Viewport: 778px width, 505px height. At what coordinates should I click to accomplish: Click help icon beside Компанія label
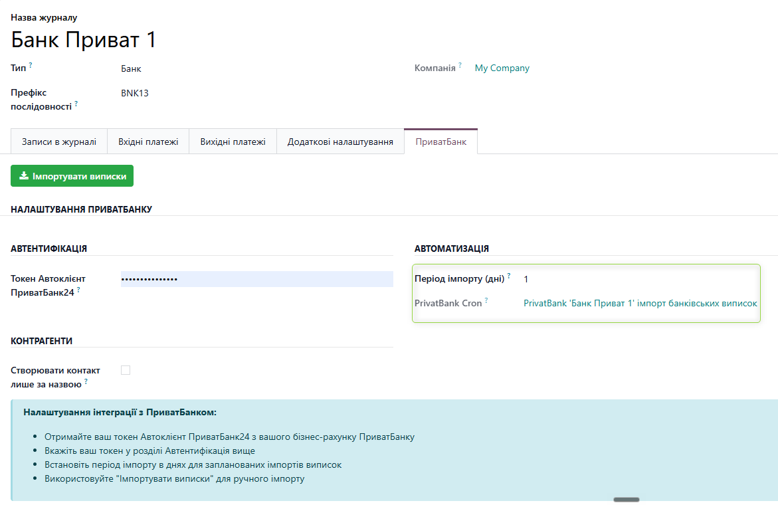click(460, 64)
